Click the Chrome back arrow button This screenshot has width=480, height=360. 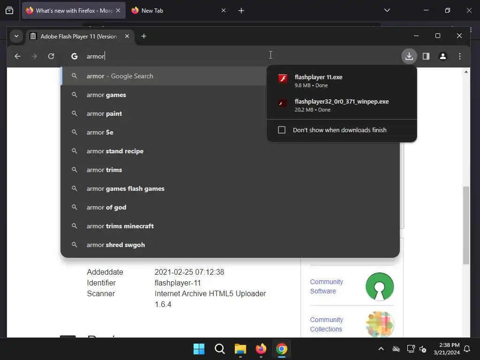coord(17,56)
